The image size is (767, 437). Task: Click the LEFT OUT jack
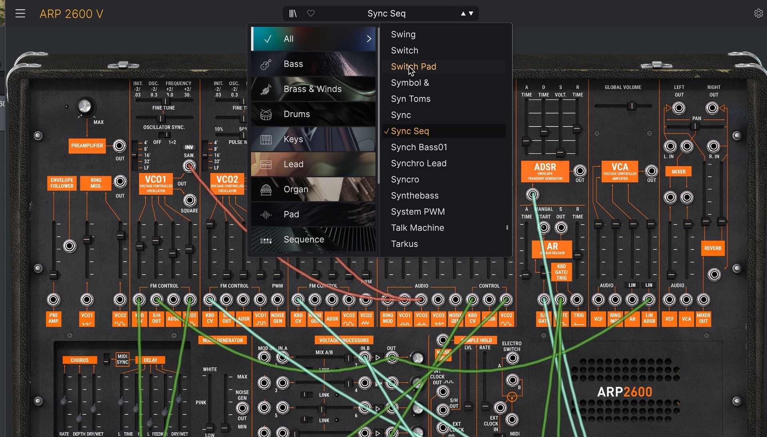[x=679, y=108]
